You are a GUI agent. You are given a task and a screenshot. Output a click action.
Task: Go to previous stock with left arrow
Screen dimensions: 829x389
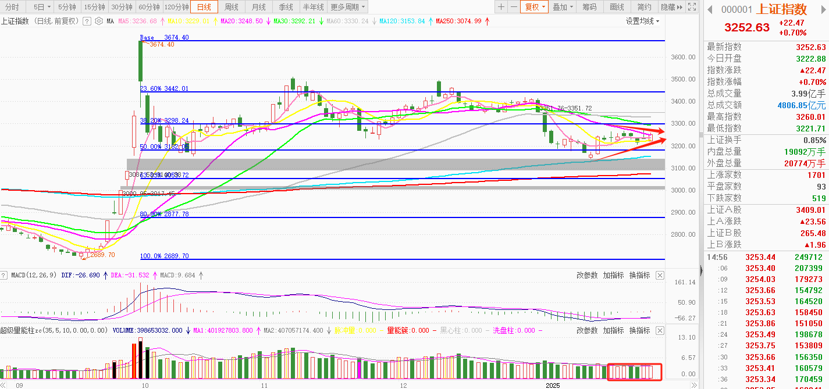(709, 9)
